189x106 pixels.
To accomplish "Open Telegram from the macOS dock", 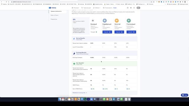I will [x=114, y=99].
